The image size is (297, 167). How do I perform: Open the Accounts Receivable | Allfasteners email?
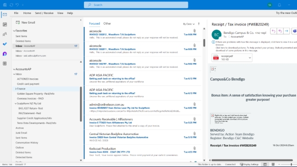tap(143, 122)
